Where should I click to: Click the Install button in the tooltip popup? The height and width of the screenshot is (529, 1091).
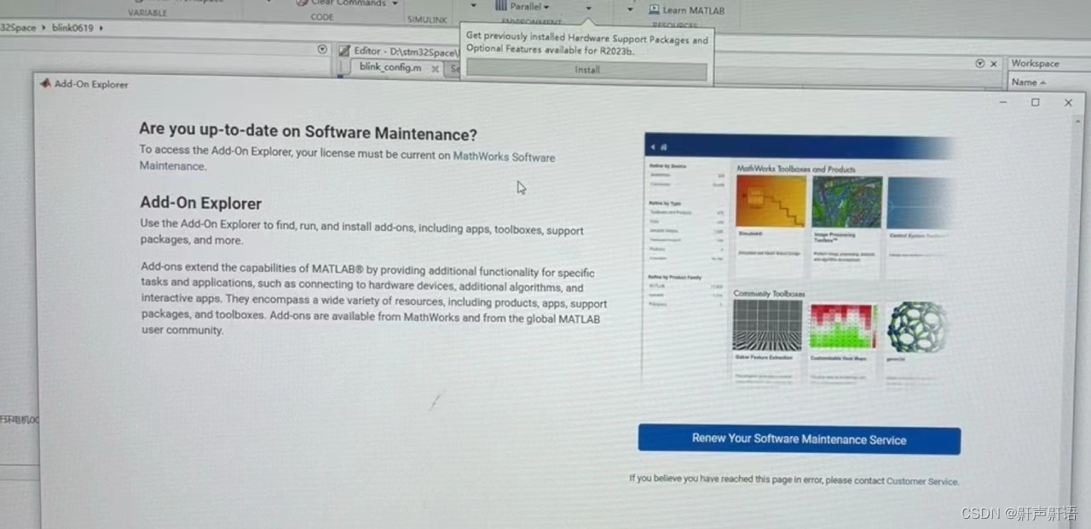586,70
